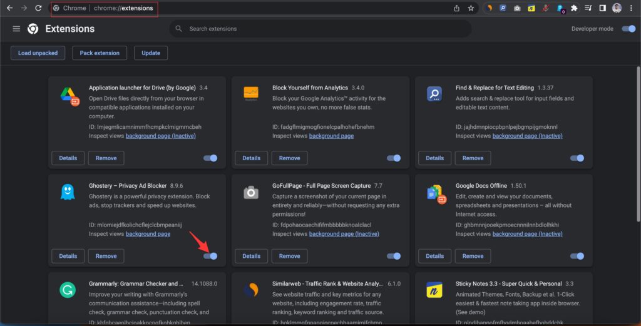Open Chrome three-dot menu
641x326 pixels.
(x=632, y=8)
